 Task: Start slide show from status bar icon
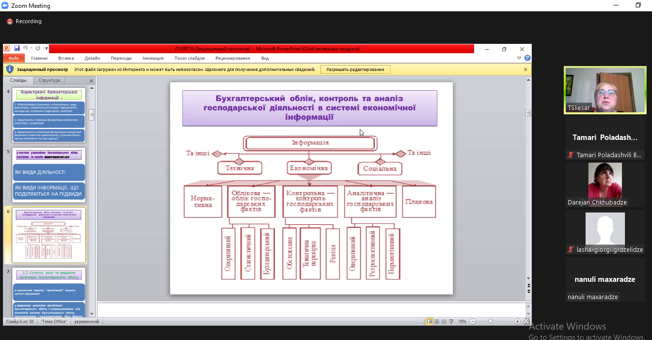(x=450, y=321)
